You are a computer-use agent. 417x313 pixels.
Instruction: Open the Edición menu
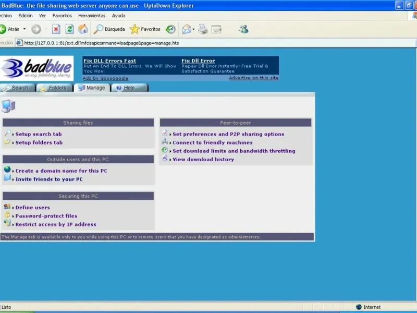(25, 16)
